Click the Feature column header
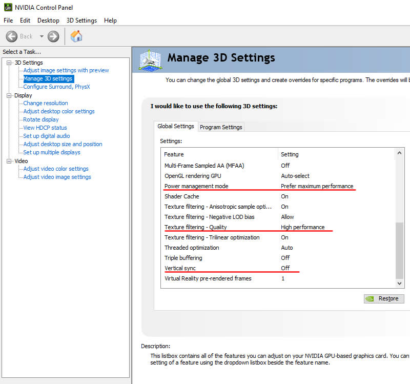410x384 pixels. 220,154
